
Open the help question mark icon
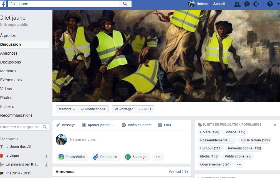tap(270, 4)
